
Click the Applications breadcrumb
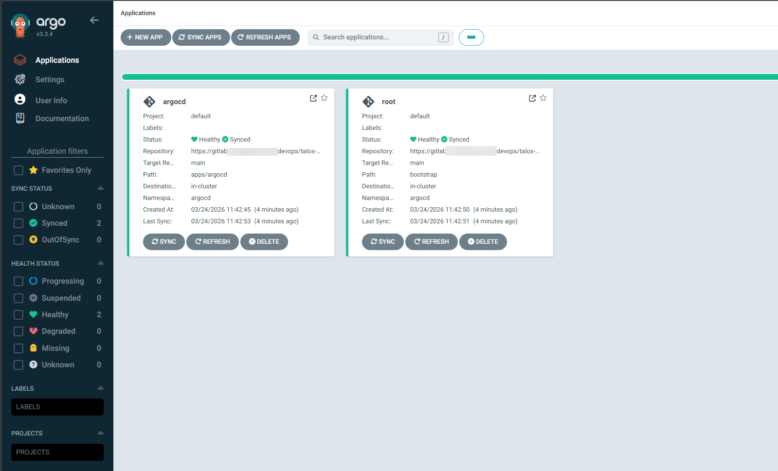coord(138,13)
